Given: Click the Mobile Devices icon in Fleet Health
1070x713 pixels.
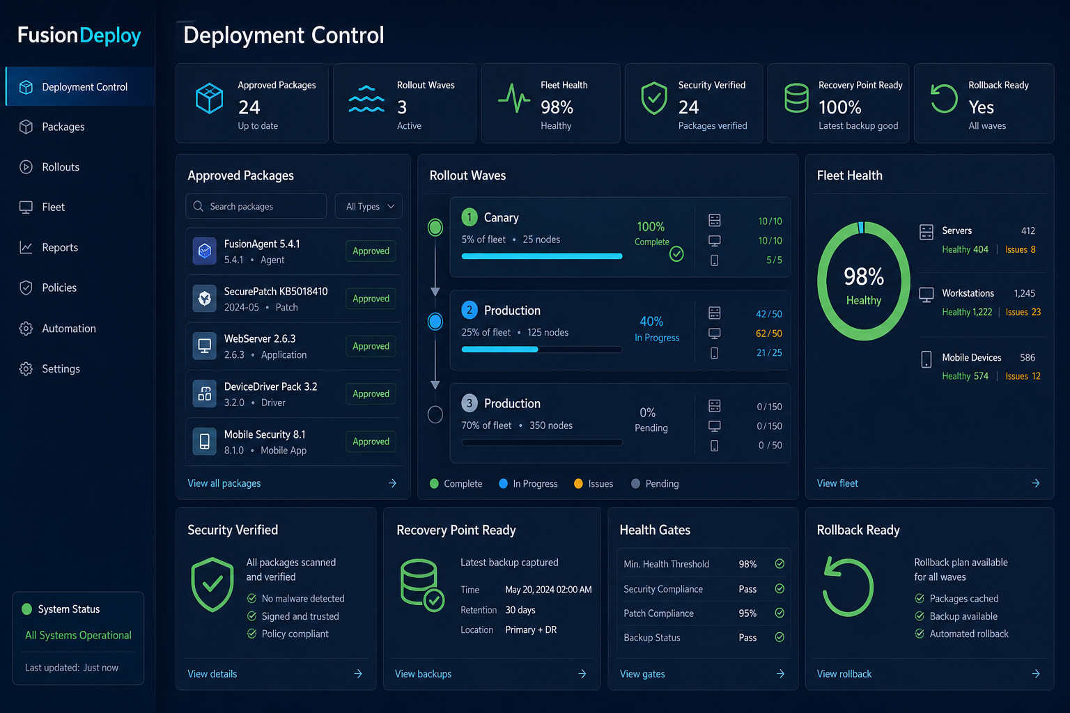Looking at the screenshot, I should [926, 359].
